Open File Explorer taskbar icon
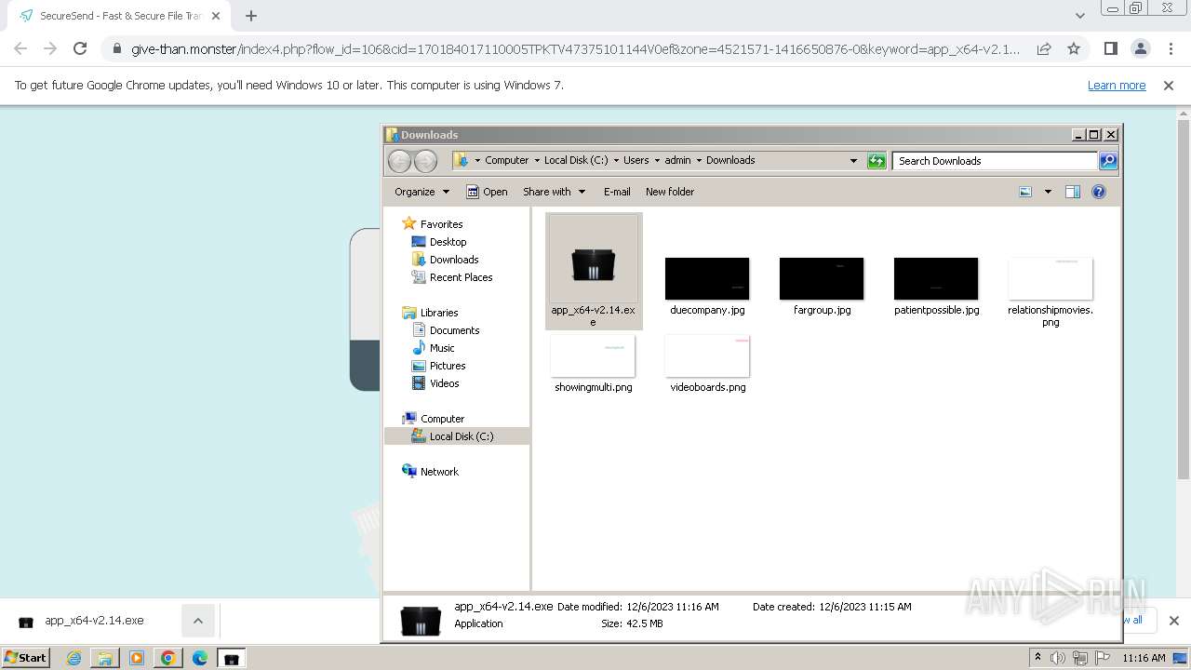Viewport: 1191px width, 670px height. [x=105, y=658]
